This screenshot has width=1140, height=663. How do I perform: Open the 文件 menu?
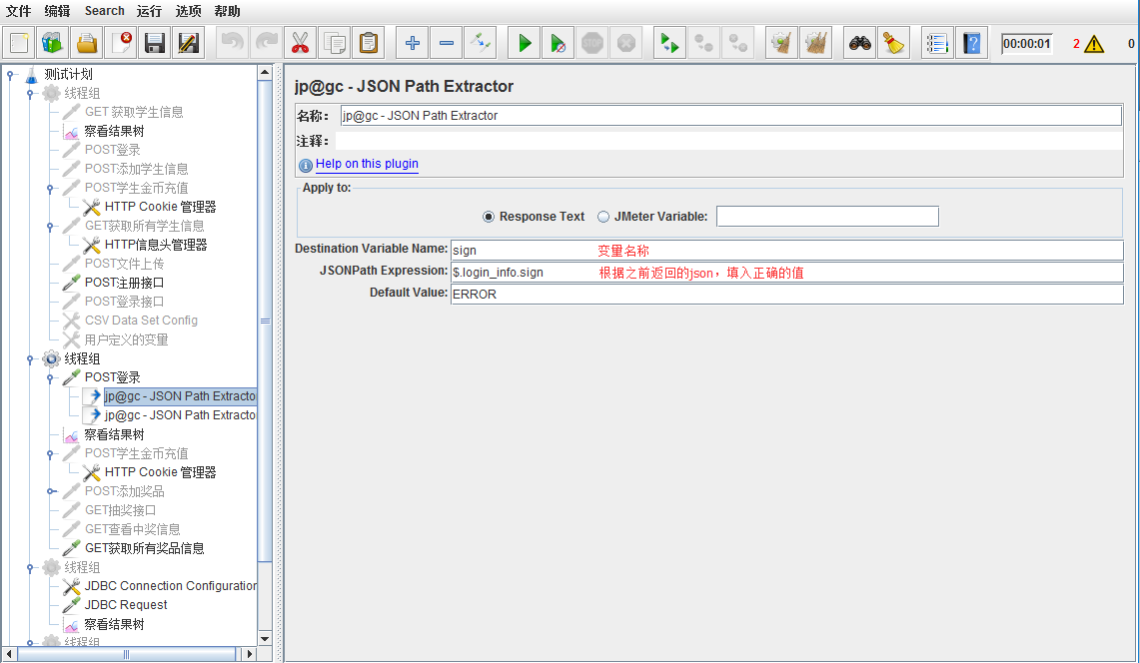pyautogui.click(x=19, y=11)
